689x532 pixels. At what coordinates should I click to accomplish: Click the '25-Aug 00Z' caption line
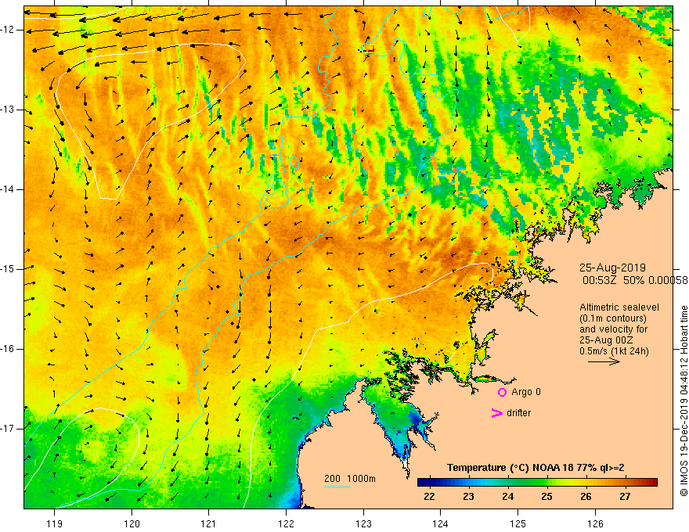pyautogui.click(x=606, y=340)
